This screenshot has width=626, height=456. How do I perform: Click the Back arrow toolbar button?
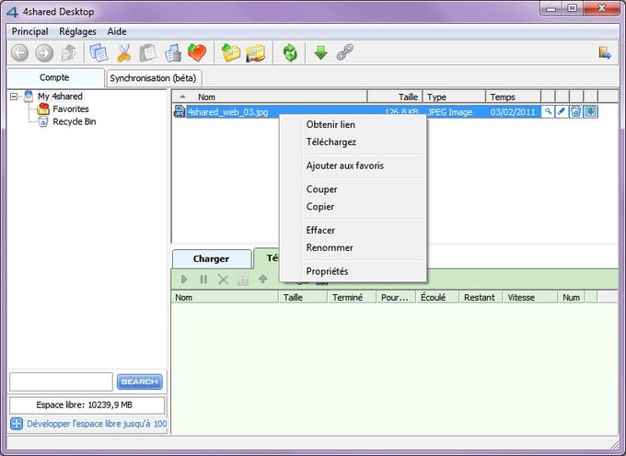click(x=19, y=52)
